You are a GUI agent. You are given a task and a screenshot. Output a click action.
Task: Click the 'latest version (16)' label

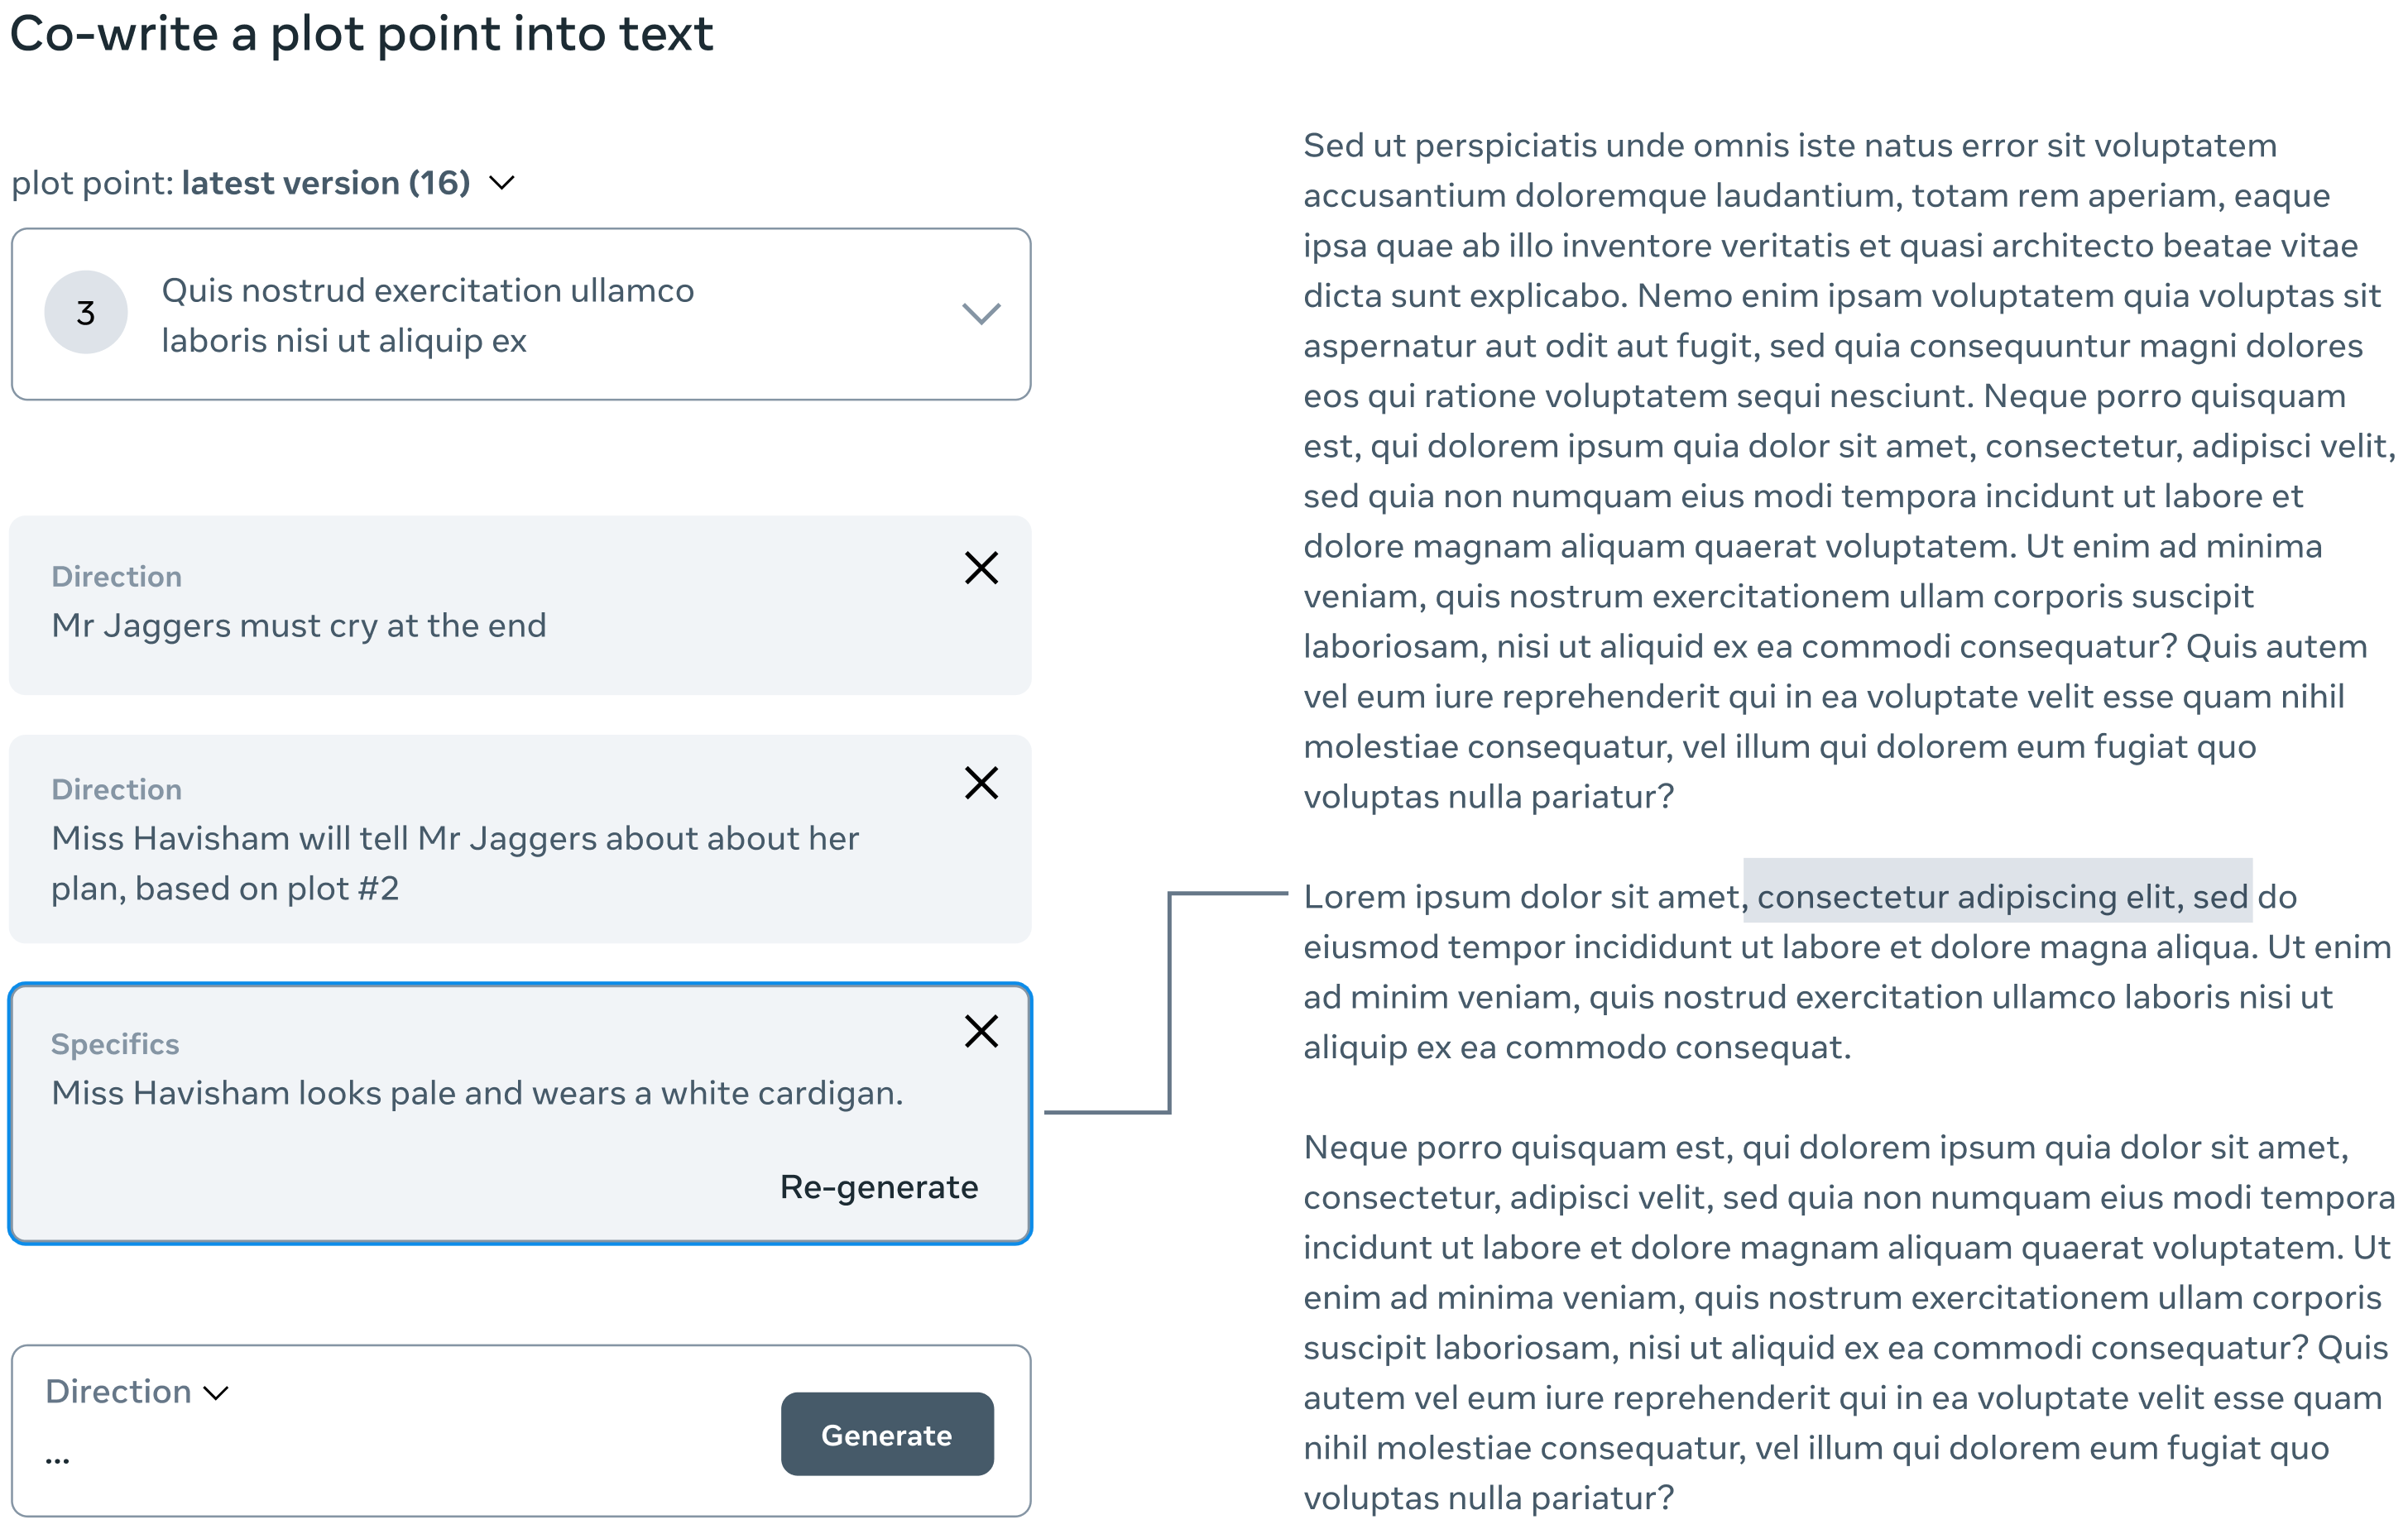(326, 183)
